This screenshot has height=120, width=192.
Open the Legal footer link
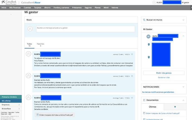click(10, 114)
